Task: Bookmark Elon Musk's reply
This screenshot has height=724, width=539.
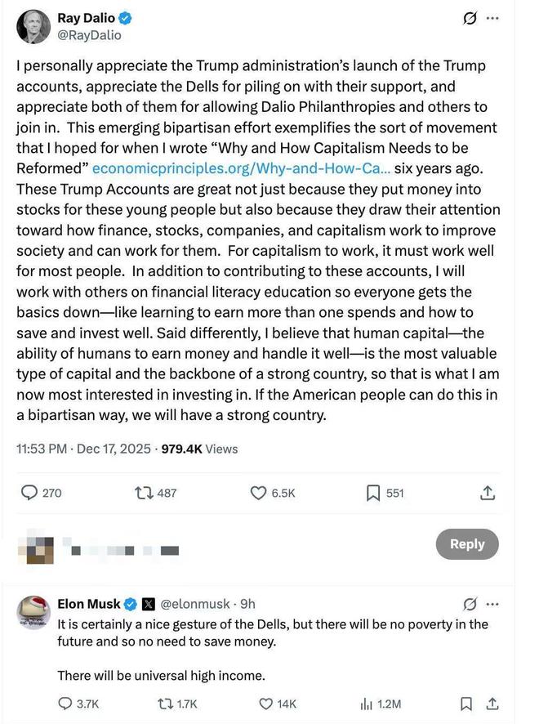Action: (465, 704)
